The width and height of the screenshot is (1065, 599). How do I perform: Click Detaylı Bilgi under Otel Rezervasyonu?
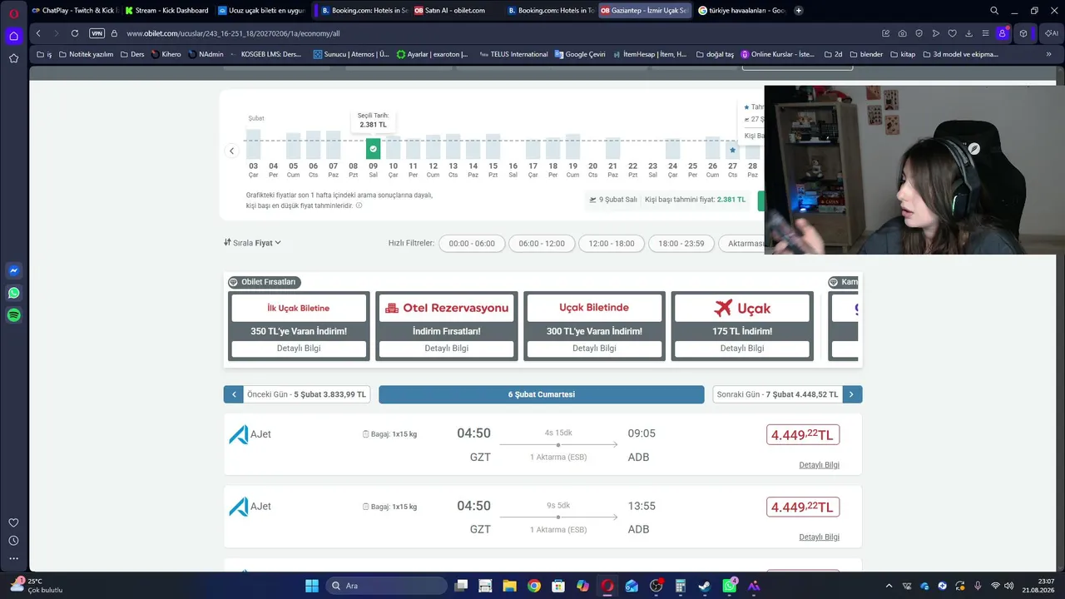[x=447, y=349]
